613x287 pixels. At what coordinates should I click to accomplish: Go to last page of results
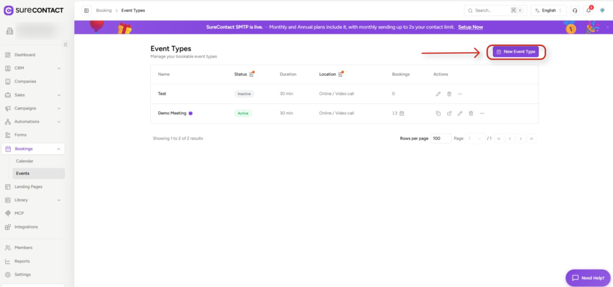point(532,138)
